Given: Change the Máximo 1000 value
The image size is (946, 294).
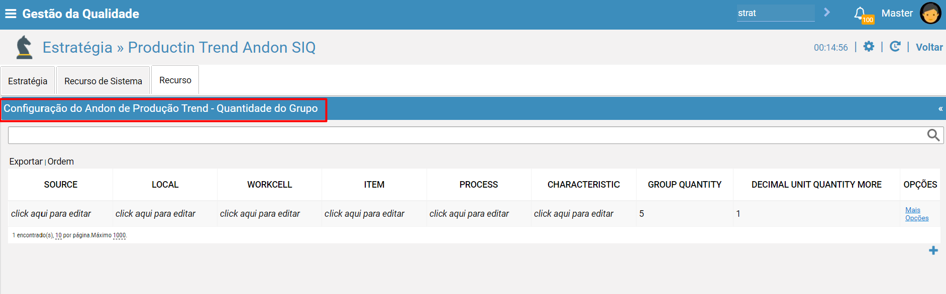Looking at the screenshot, I should pos(120,235).
